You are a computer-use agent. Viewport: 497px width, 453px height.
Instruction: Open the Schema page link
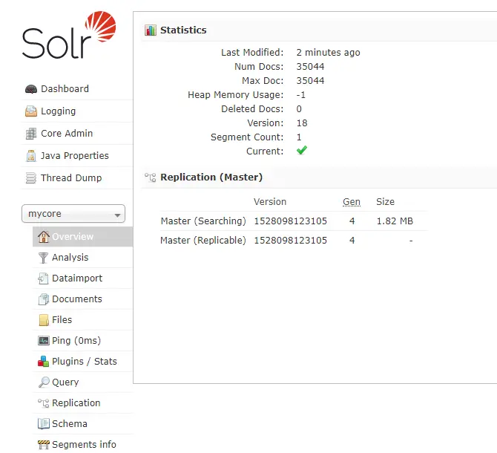70,424
